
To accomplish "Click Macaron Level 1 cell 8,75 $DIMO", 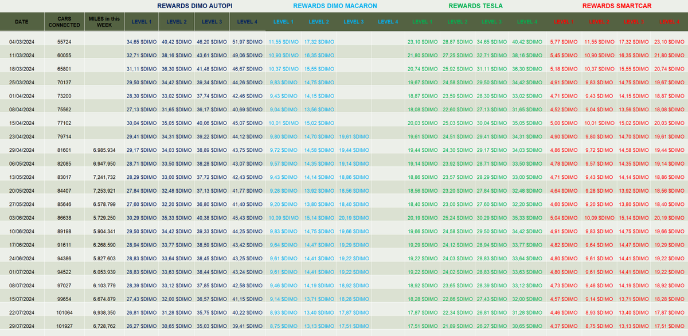I will (x=283, y=326).
